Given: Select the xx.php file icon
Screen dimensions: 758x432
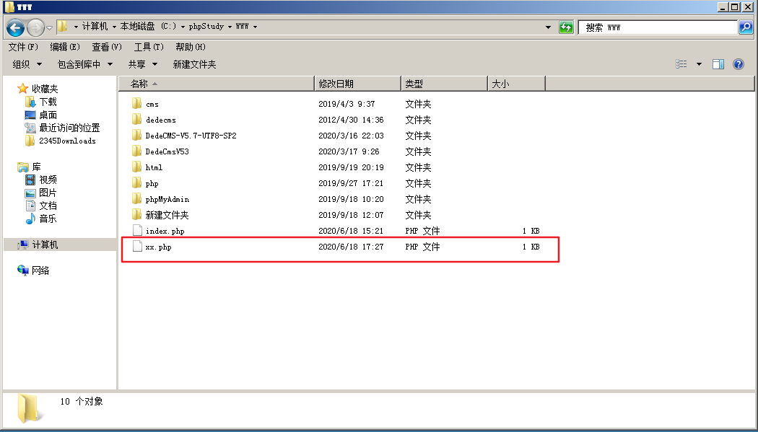Looking at the screenshot, I should pyautogui.click(x=137, y=247).
